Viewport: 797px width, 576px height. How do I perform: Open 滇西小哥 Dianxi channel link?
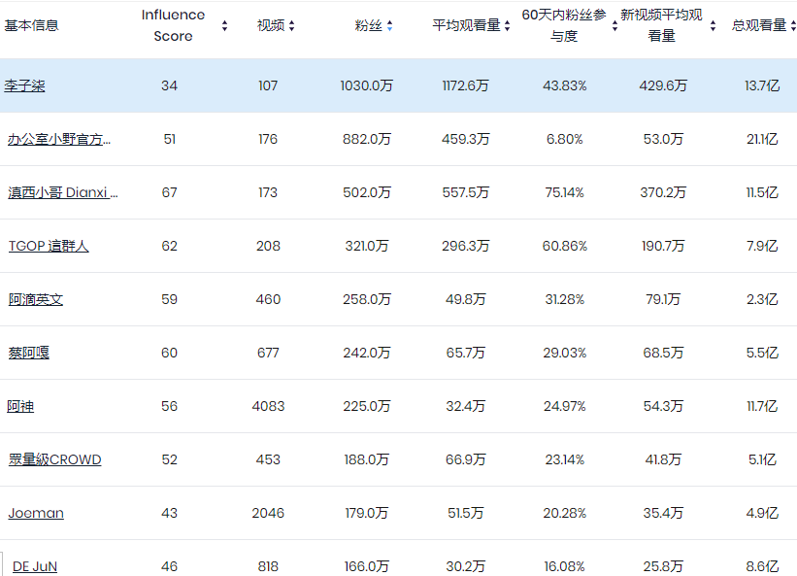[63, 192]
